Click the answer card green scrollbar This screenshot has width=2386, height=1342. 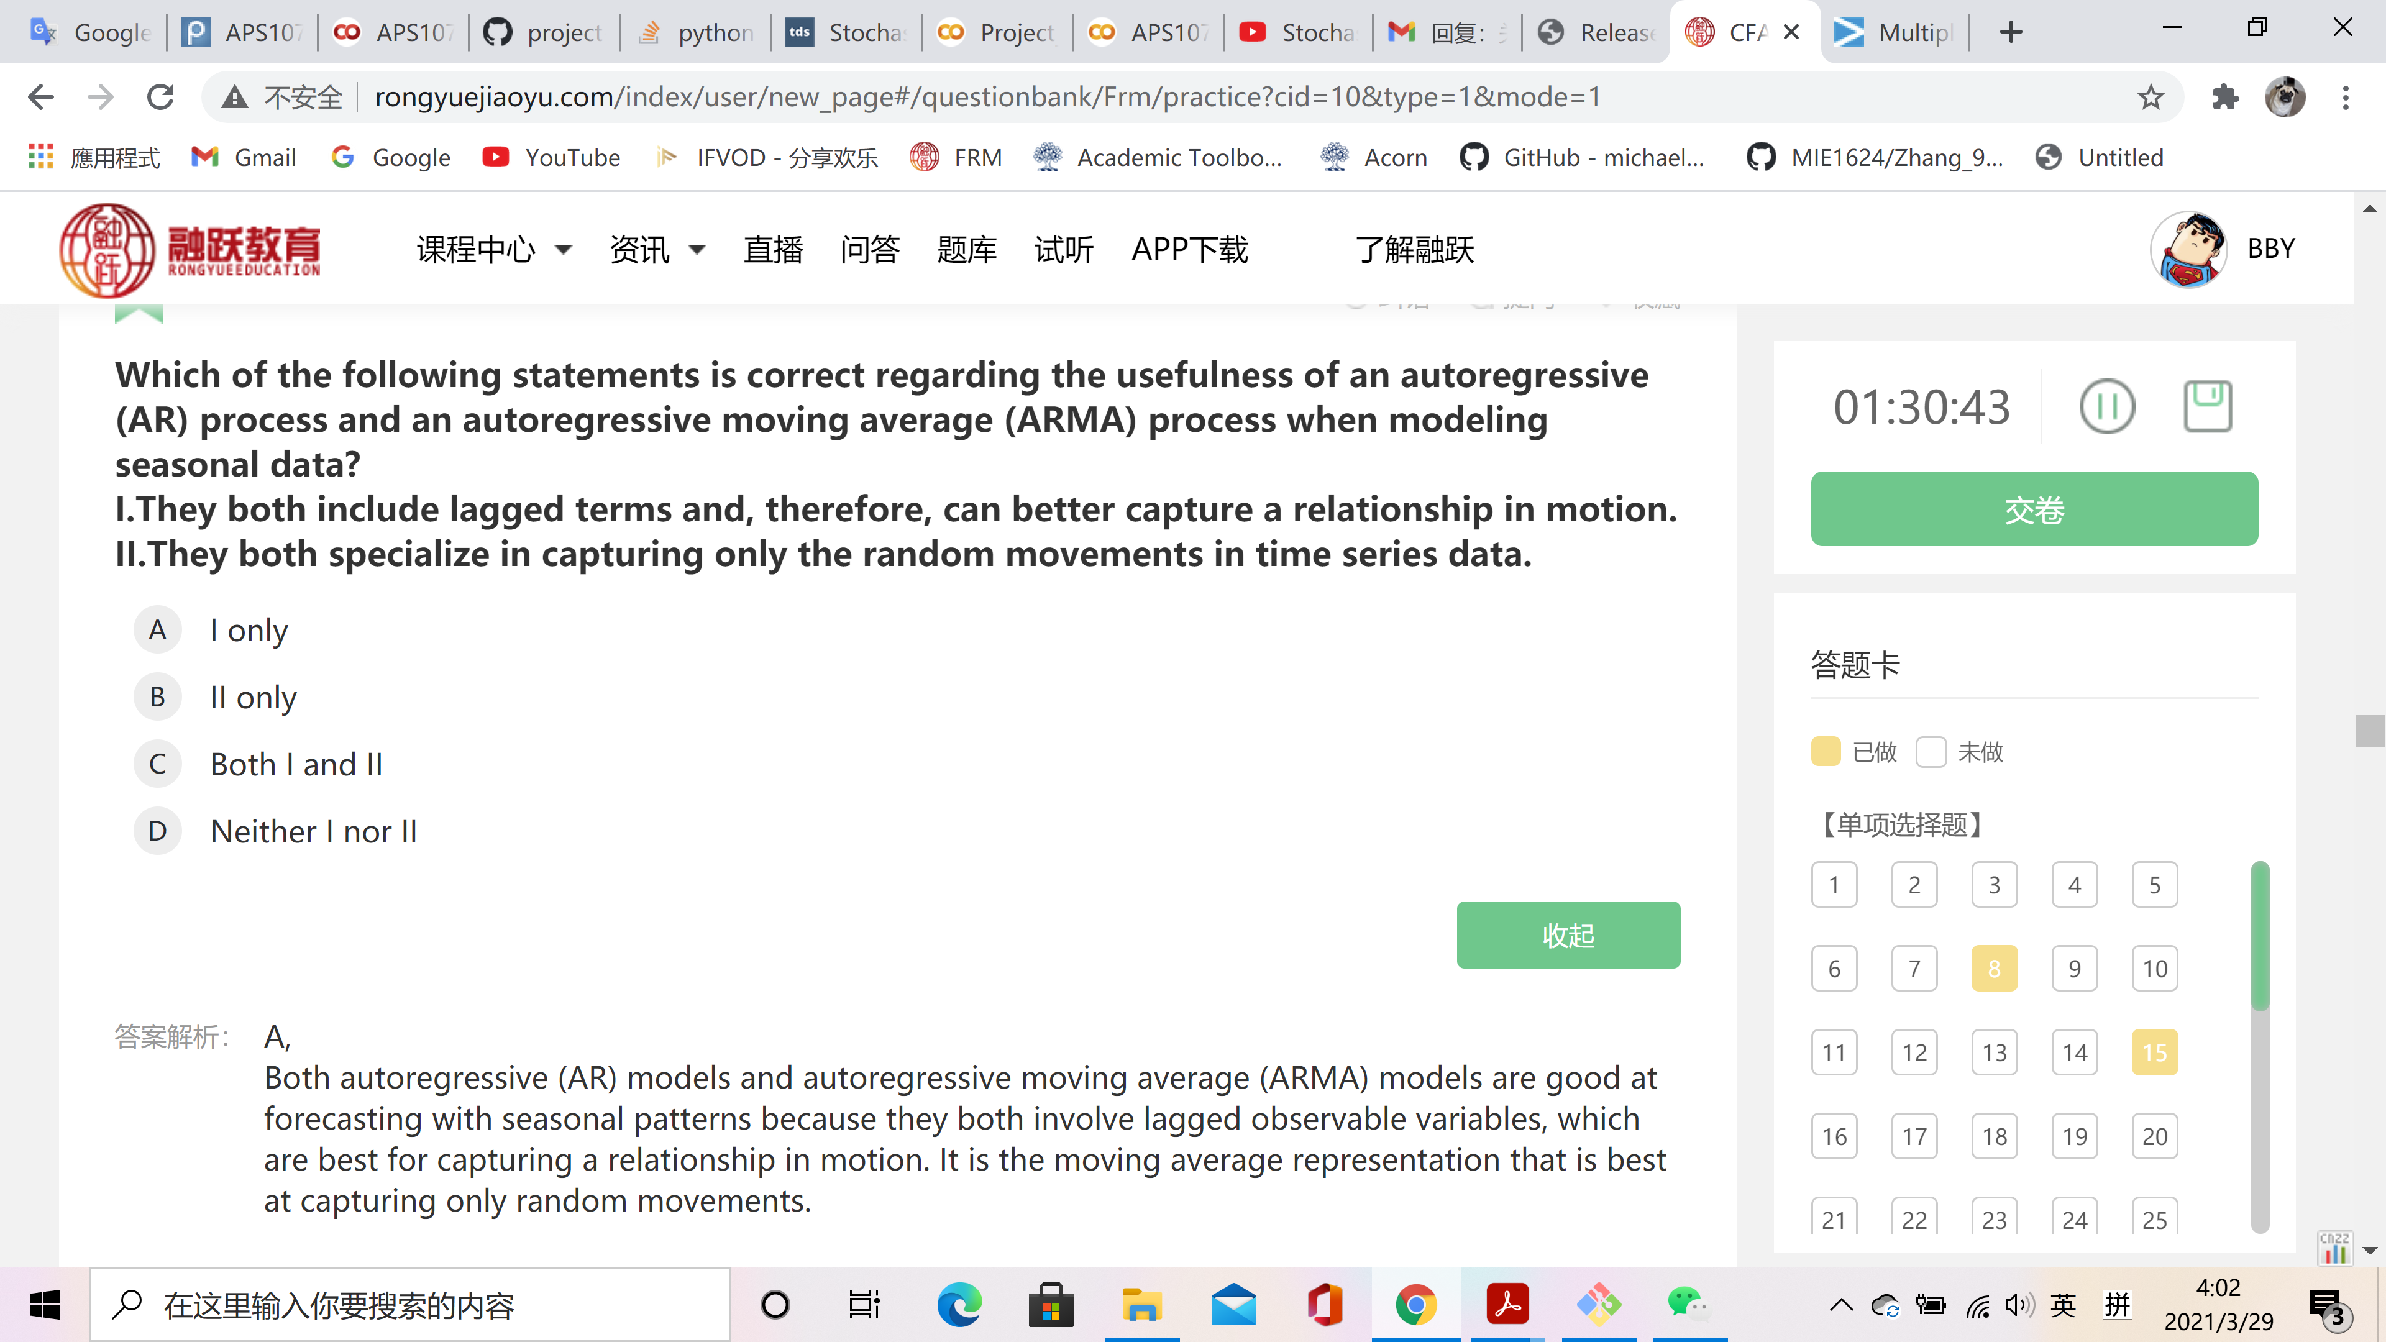[2259, 936]
